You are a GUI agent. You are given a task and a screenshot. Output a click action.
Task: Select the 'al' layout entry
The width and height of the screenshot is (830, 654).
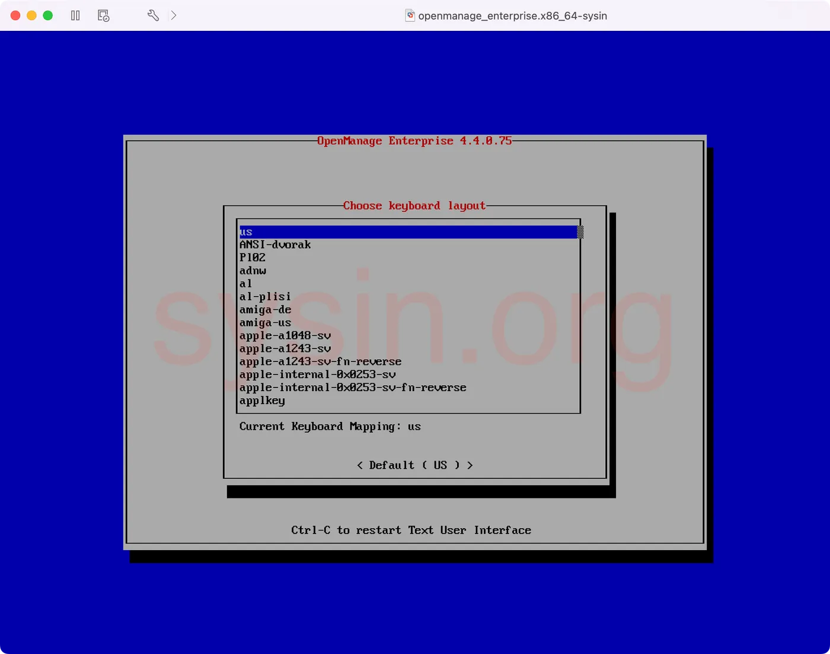click(408, 284)
